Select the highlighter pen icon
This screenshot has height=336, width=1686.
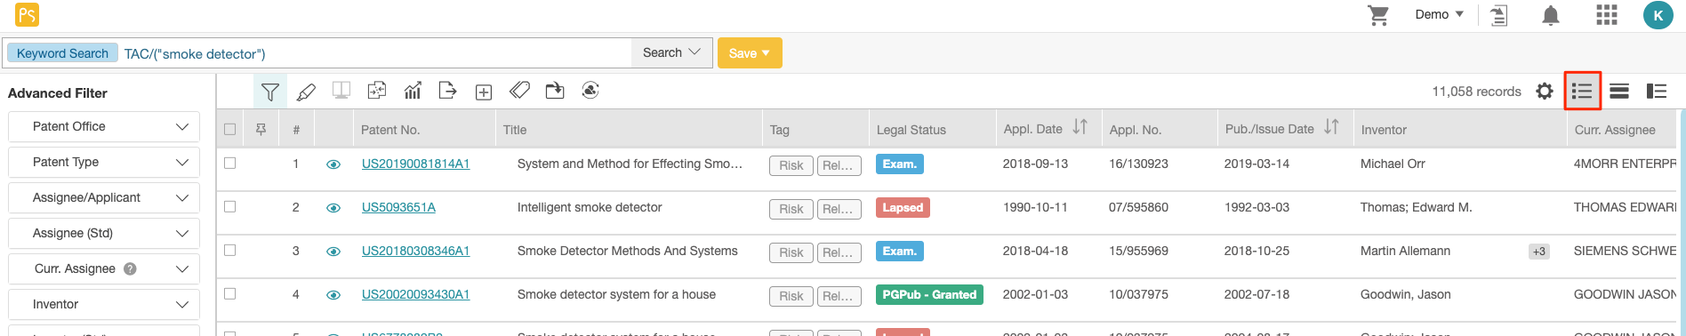(306, 92)
